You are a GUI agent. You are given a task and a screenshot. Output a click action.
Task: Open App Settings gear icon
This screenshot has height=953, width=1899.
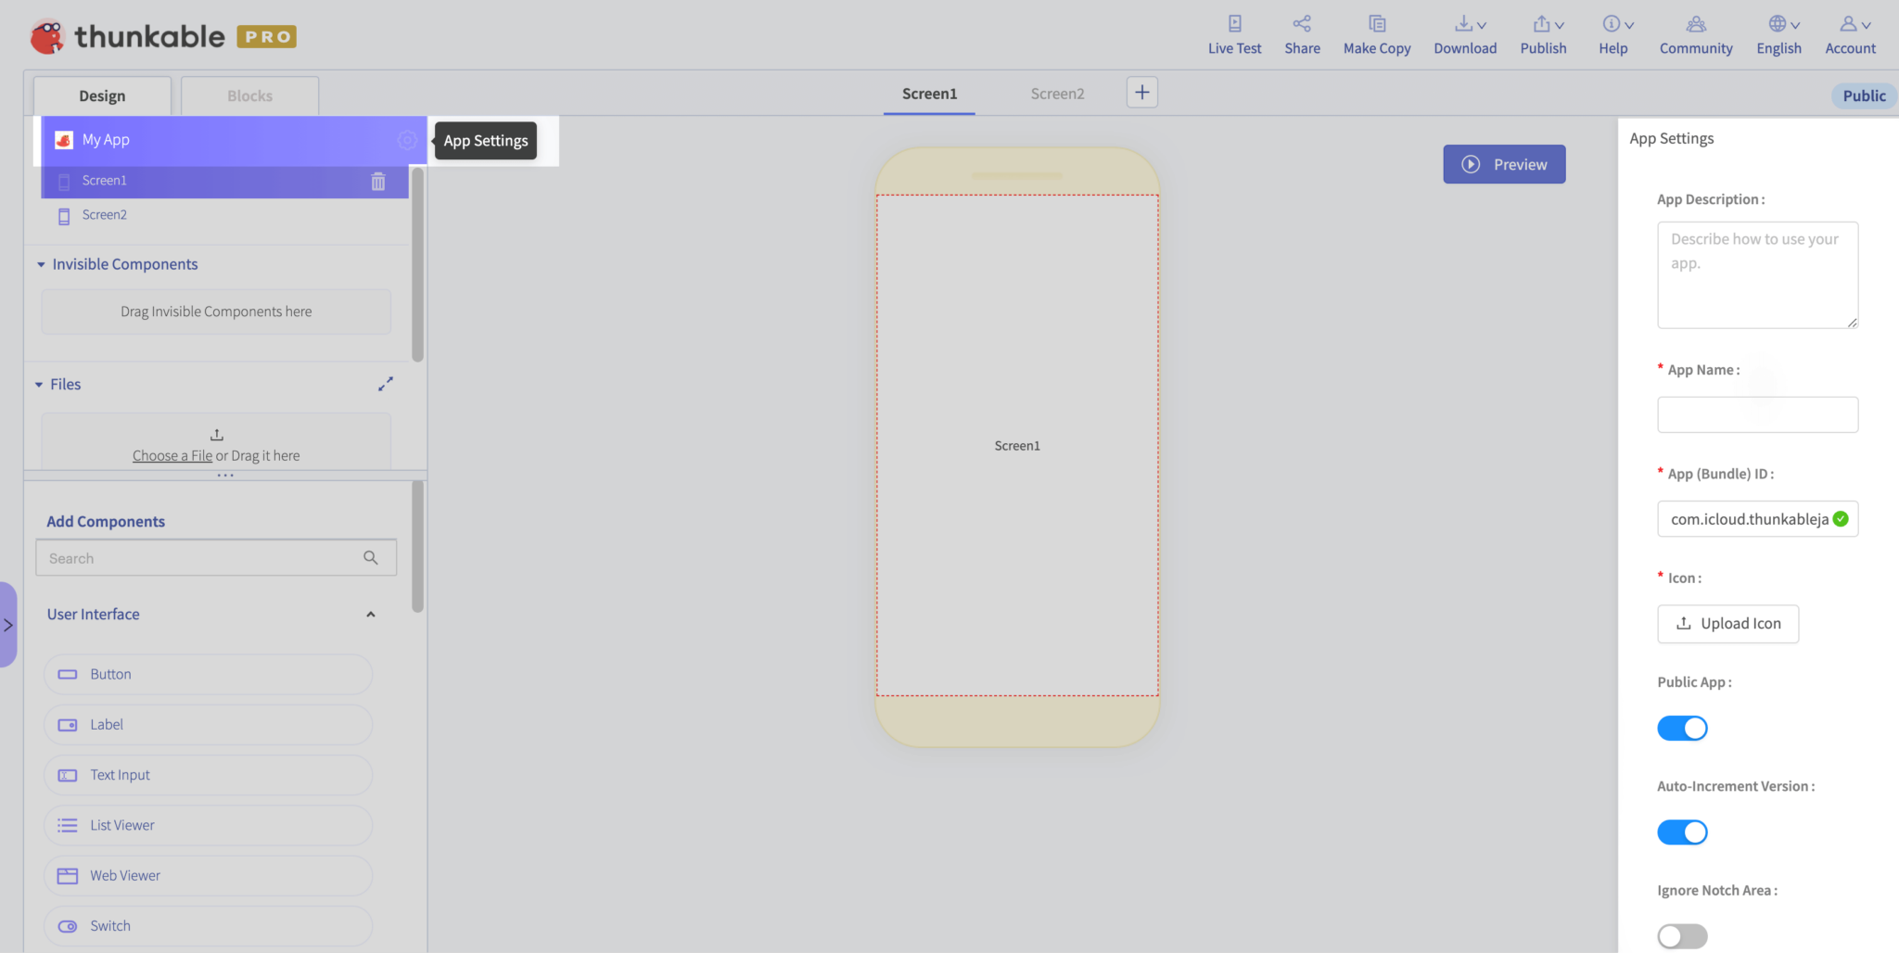point(407,140)
